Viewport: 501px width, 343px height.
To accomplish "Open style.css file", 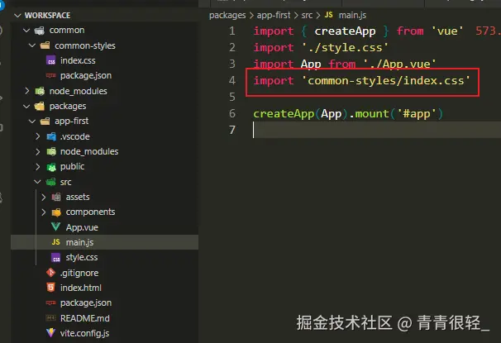I will 82,257.
